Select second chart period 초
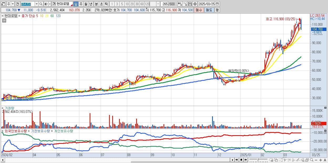The image size is (328, 163). pyautogui.click(x=101, y=4)
